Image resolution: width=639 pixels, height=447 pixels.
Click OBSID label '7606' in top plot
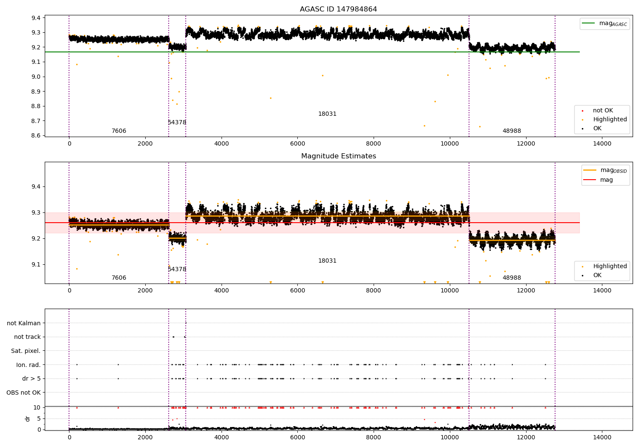119,131
